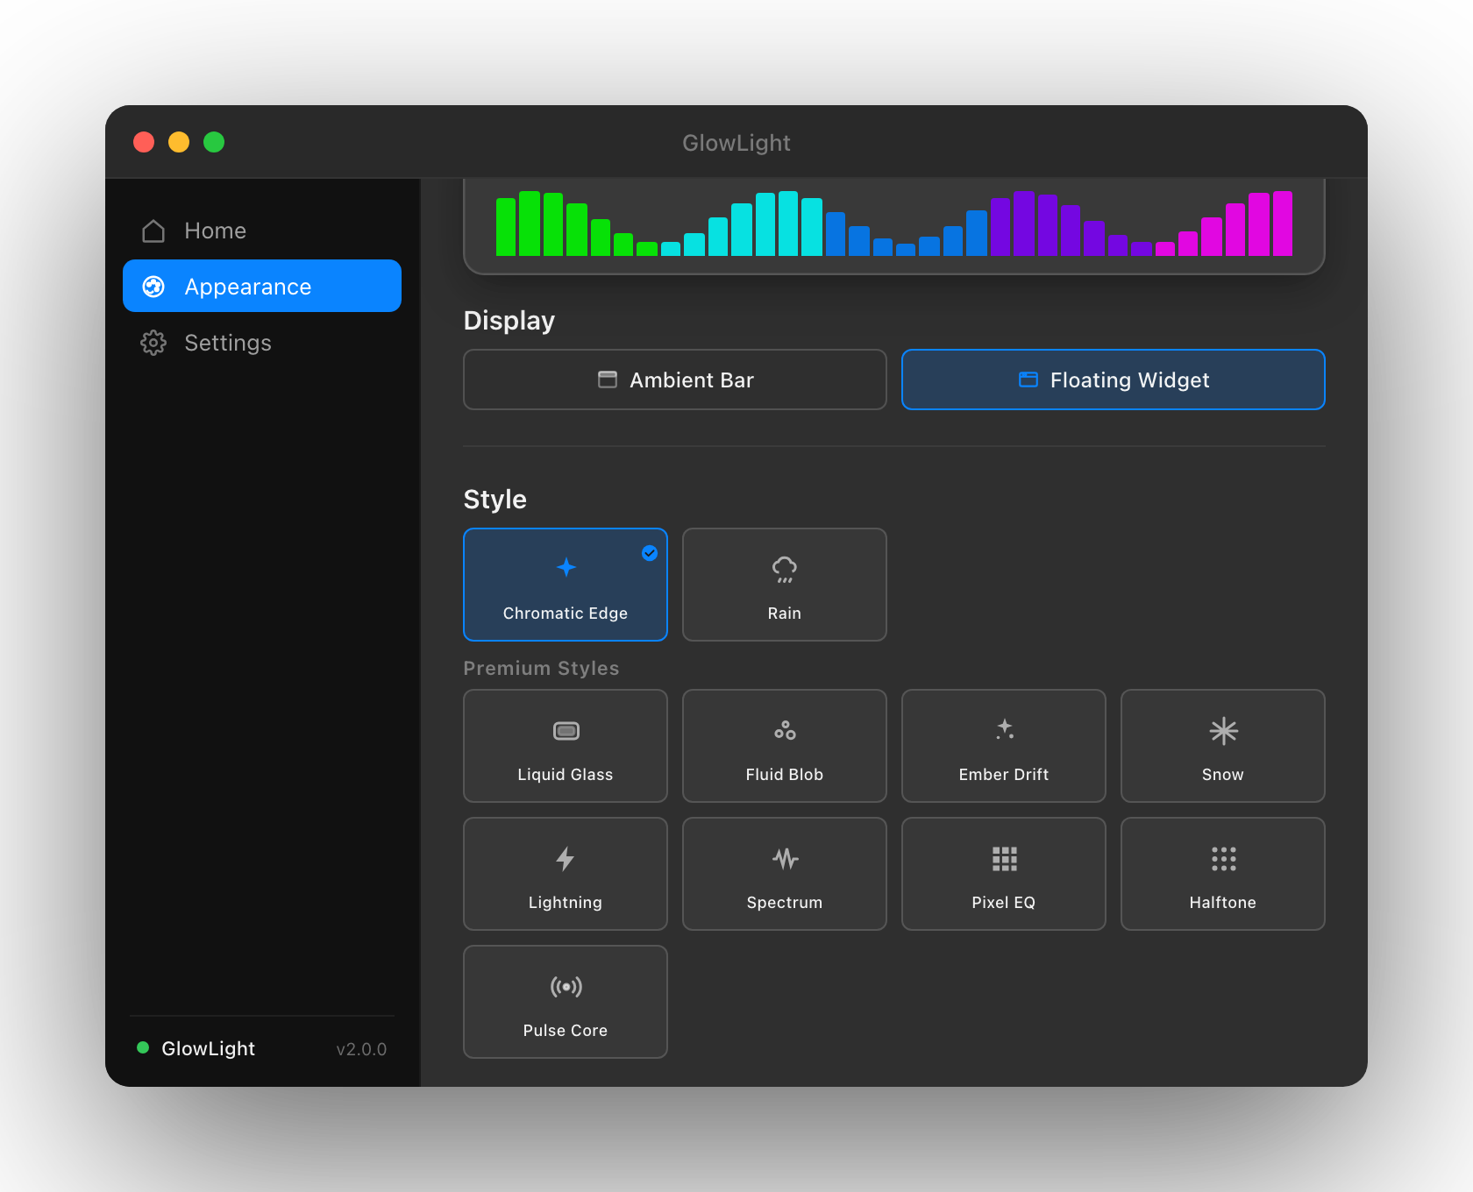The height and width of the screenshot is (1192, 1473).
Task: Click the green status dot beside GlowLight
Action: click(x=143, y=1047)
